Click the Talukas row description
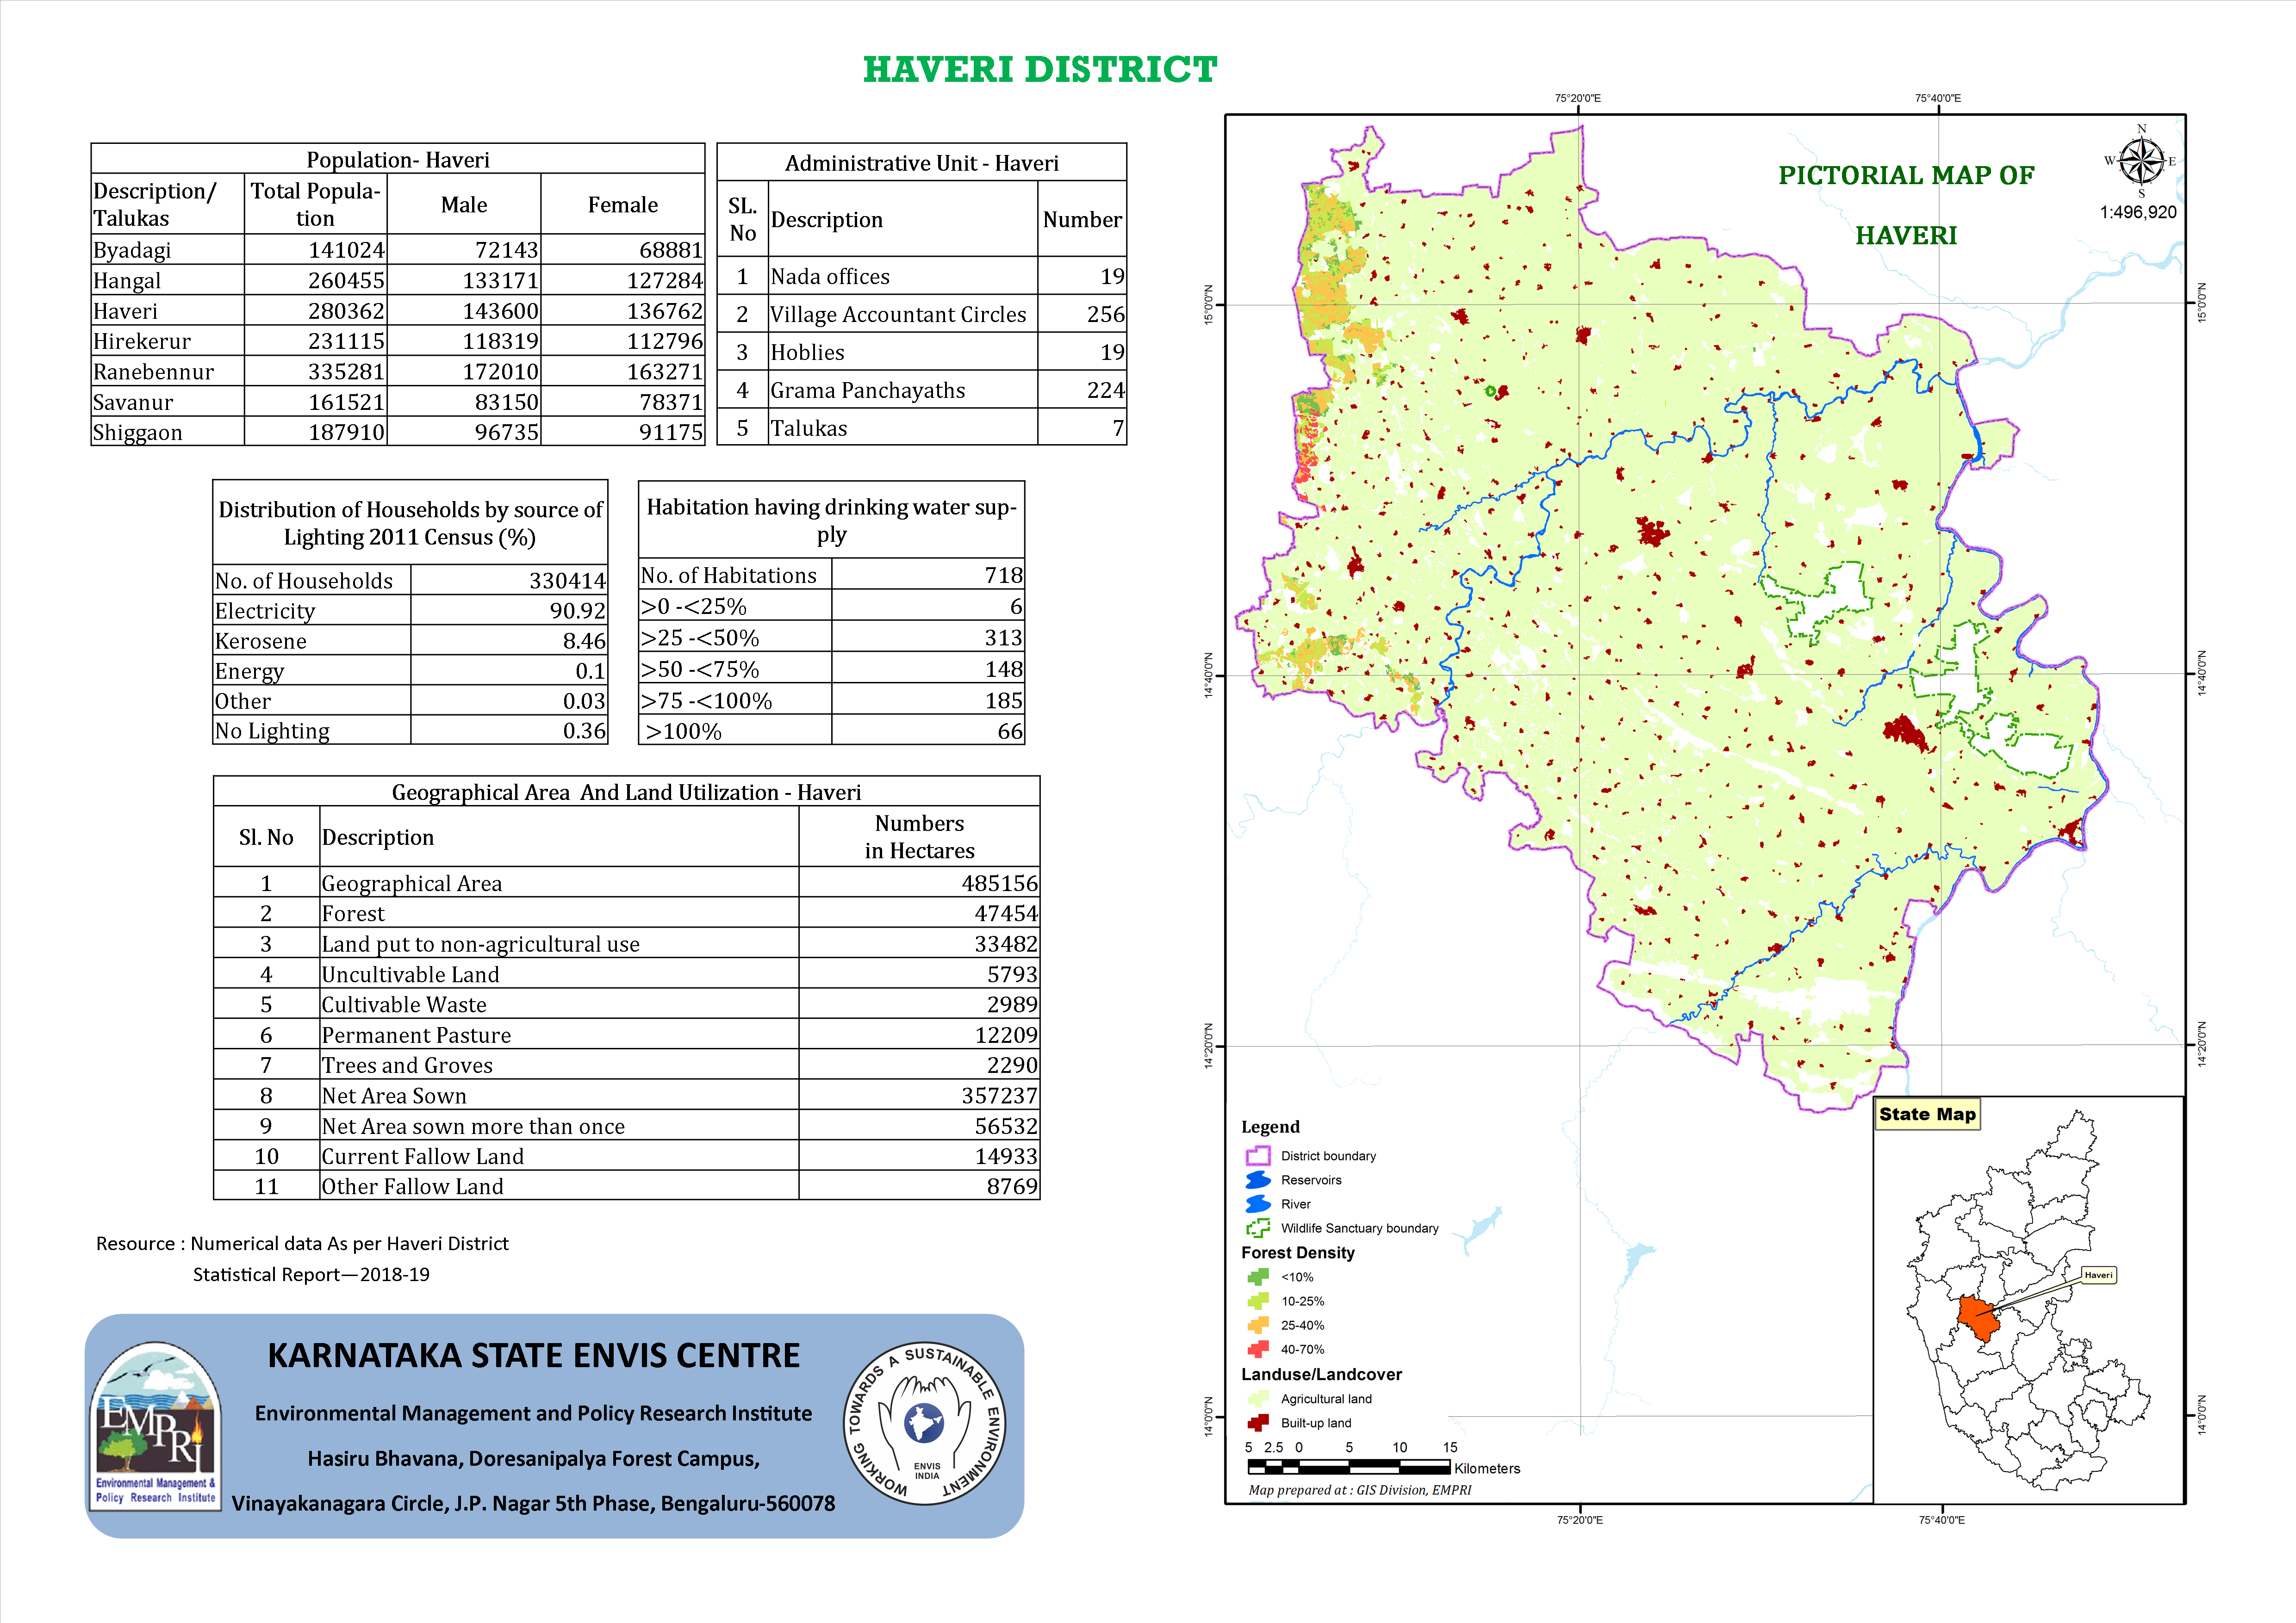This screenshot has width=2296, height=1623. click(x=809, y=429)
